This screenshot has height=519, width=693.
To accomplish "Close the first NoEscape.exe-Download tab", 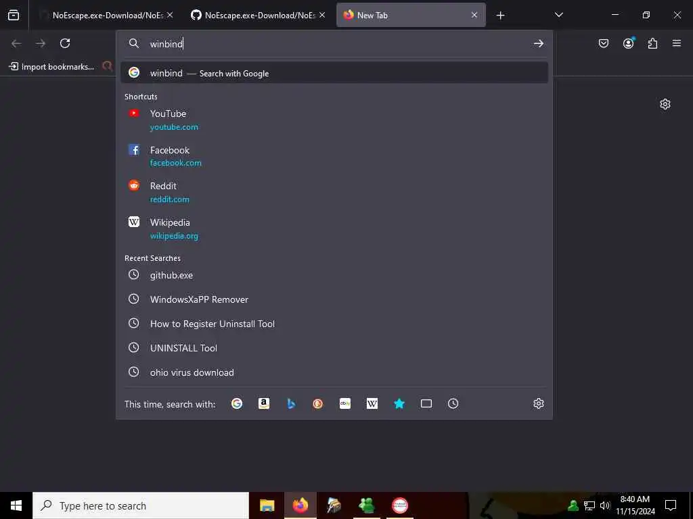I will (x=170, y=15).
